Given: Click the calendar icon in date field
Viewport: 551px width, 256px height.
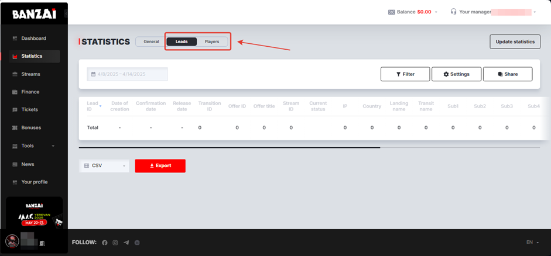Looking at the screenshot, I should [x=93, y=74].
